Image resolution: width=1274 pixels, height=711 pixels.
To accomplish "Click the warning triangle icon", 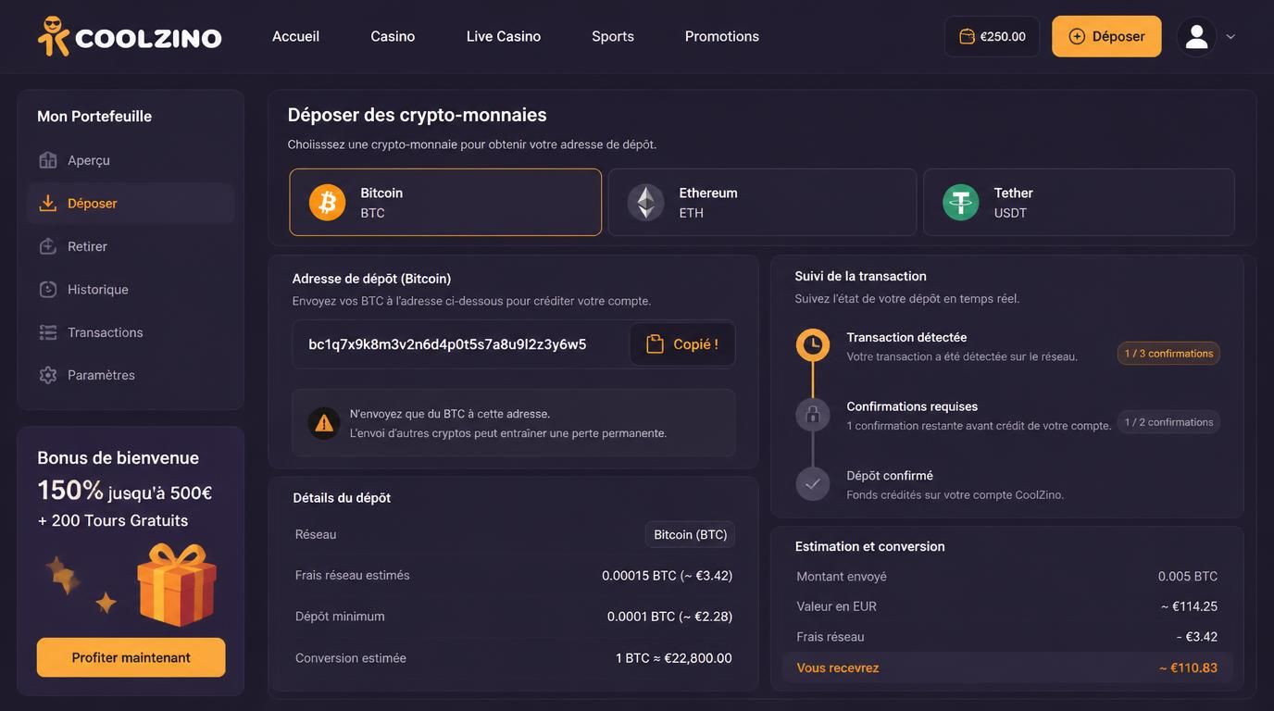I will (324, 423).
